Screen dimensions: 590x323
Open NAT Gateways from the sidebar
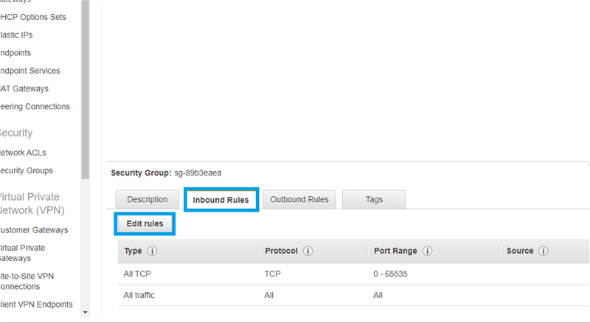[x=24, y=88]
